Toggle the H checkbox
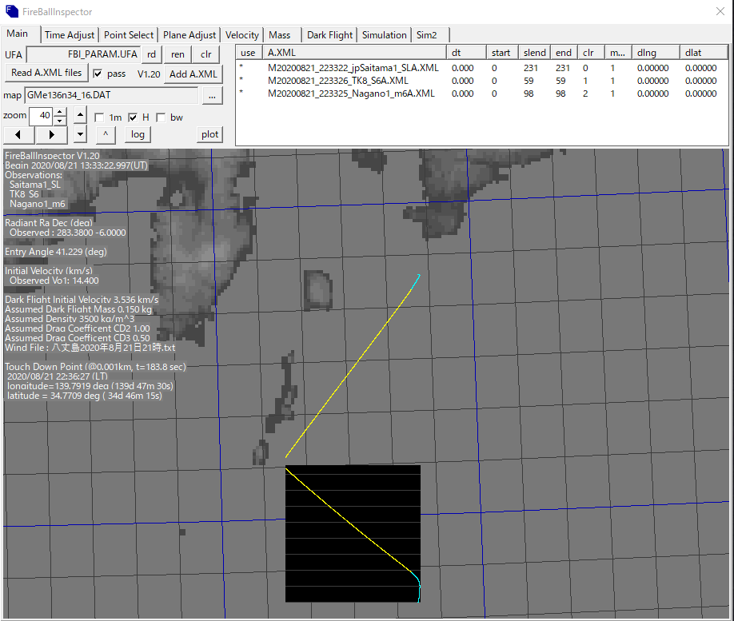 coord(133,117)
